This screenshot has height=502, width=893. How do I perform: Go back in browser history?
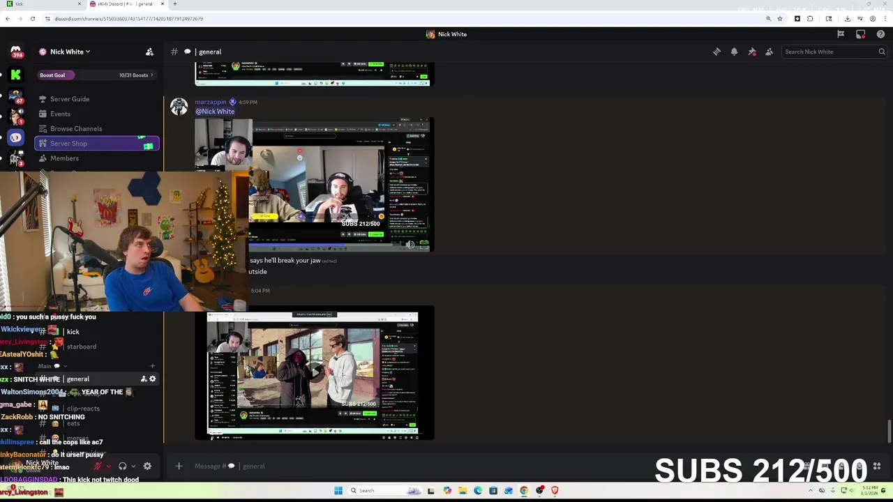pos(8,19)
